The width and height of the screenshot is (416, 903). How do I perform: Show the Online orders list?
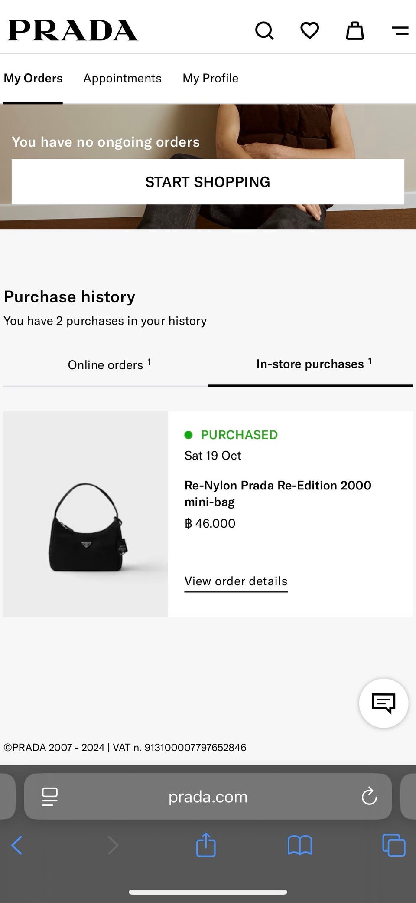pos(106,365)
